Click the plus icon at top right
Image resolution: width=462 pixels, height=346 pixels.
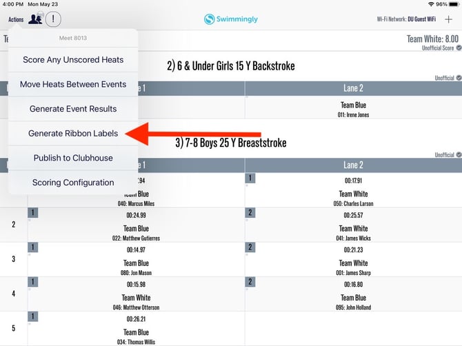449,19
